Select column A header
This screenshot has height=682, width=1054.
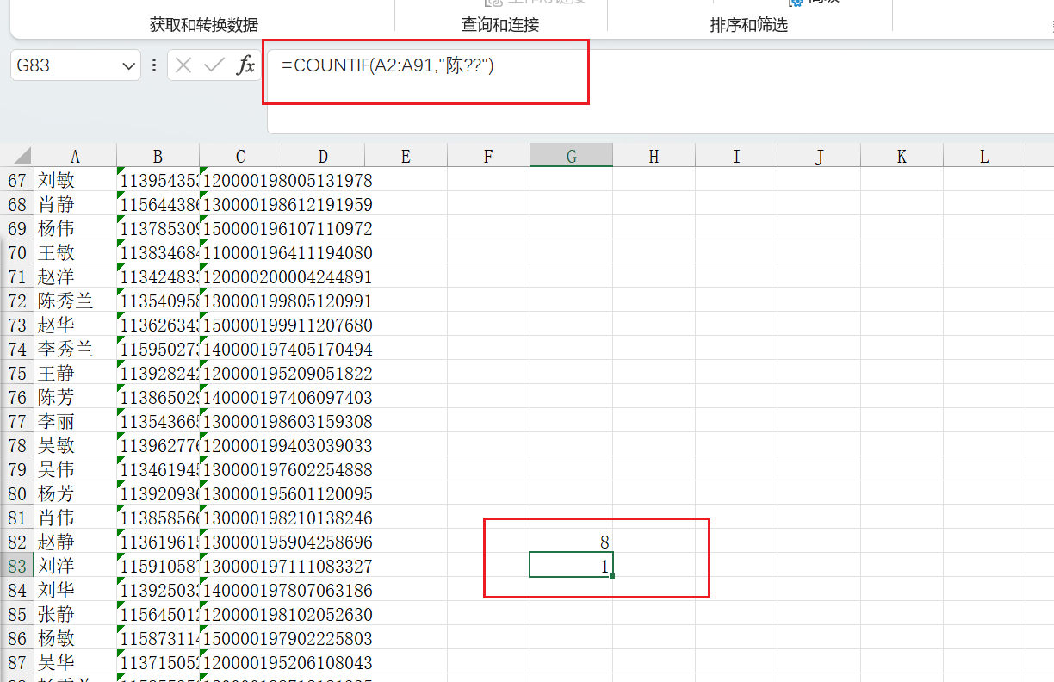[75, 156]
